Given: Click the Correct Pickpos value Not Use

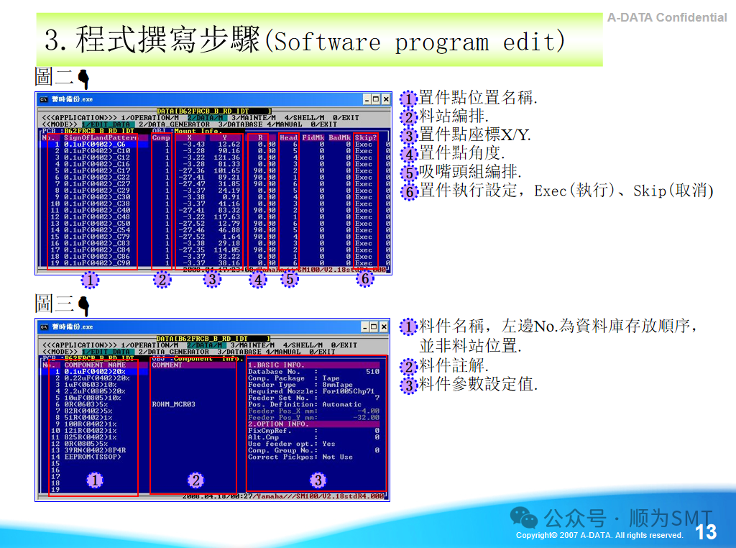Looking at the screenshot, I should tap(338, 457).
